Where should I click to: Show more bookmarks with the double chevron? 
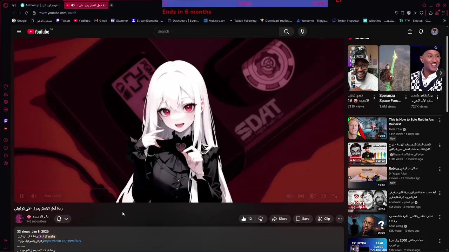click(444, 21)
